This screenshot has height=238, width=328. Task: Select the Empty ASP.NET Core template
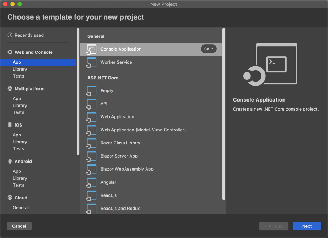(108, 91)
